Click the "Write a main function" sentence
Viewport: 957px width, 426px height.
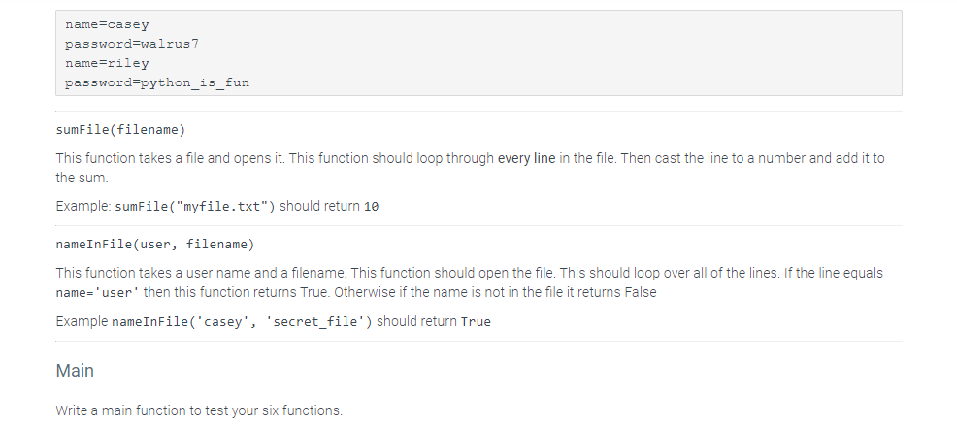199,410
